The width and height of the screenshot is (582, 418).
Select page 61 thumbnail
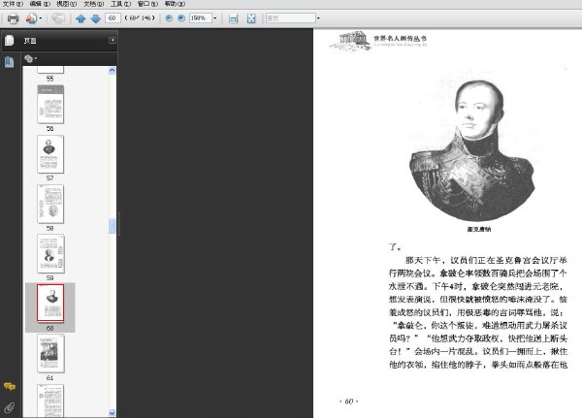(x=50, y=353)
